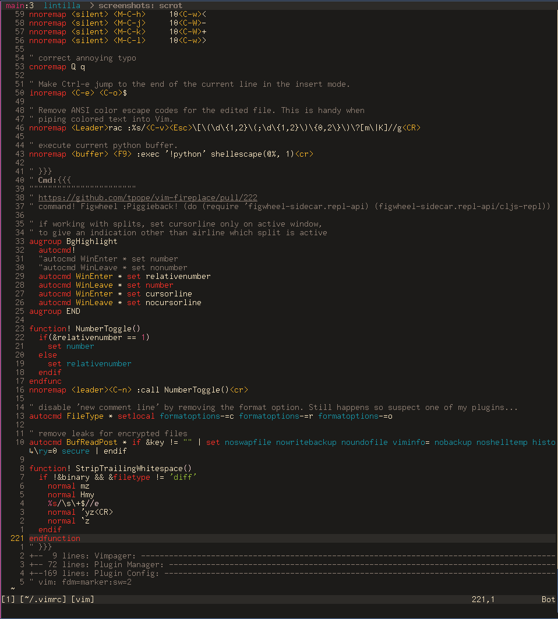Click the 'else' line in NumberToggle

pos(47,355)
